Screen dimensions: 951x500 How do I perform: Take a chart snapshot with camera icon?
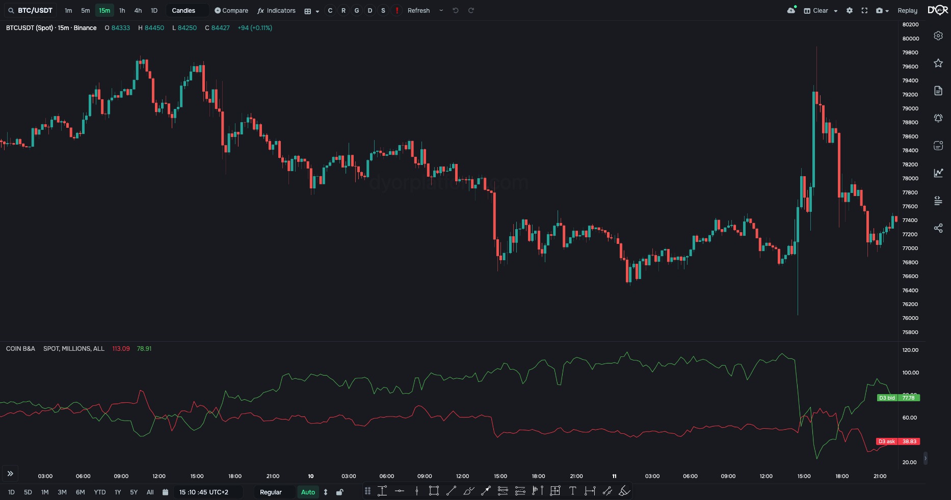tap(879, 11)
